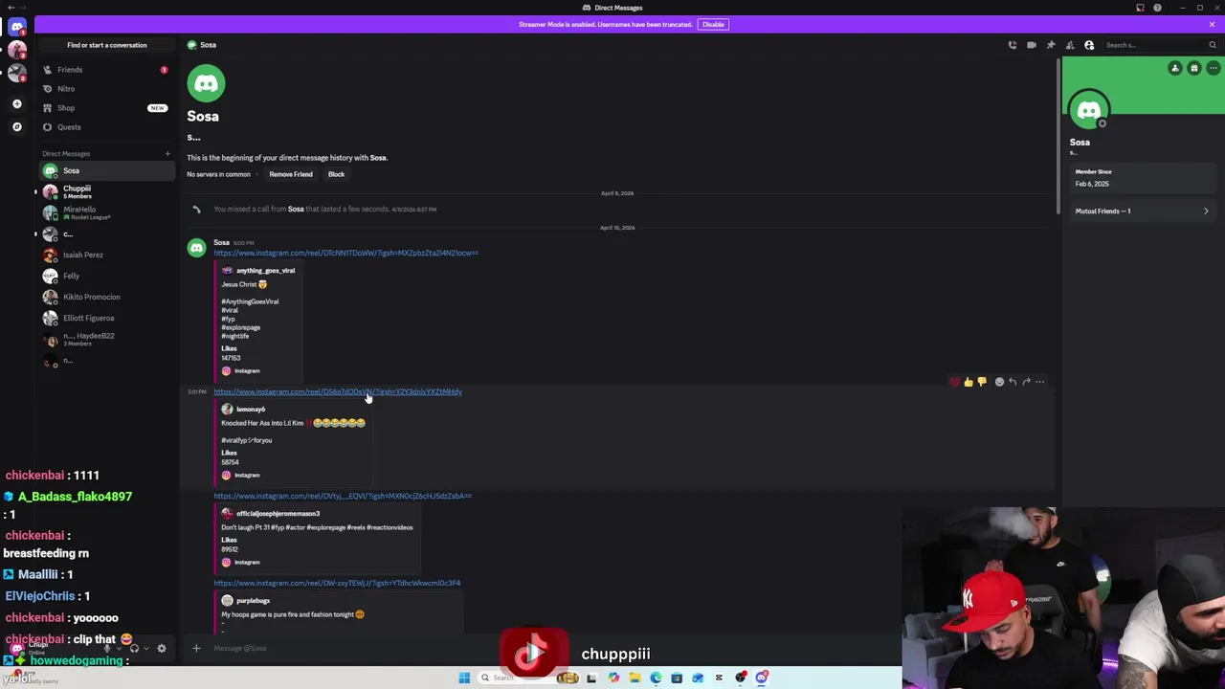Open anything_goes_viral embed author
This screenshot has width=1225, height=689.
[265, 271]
